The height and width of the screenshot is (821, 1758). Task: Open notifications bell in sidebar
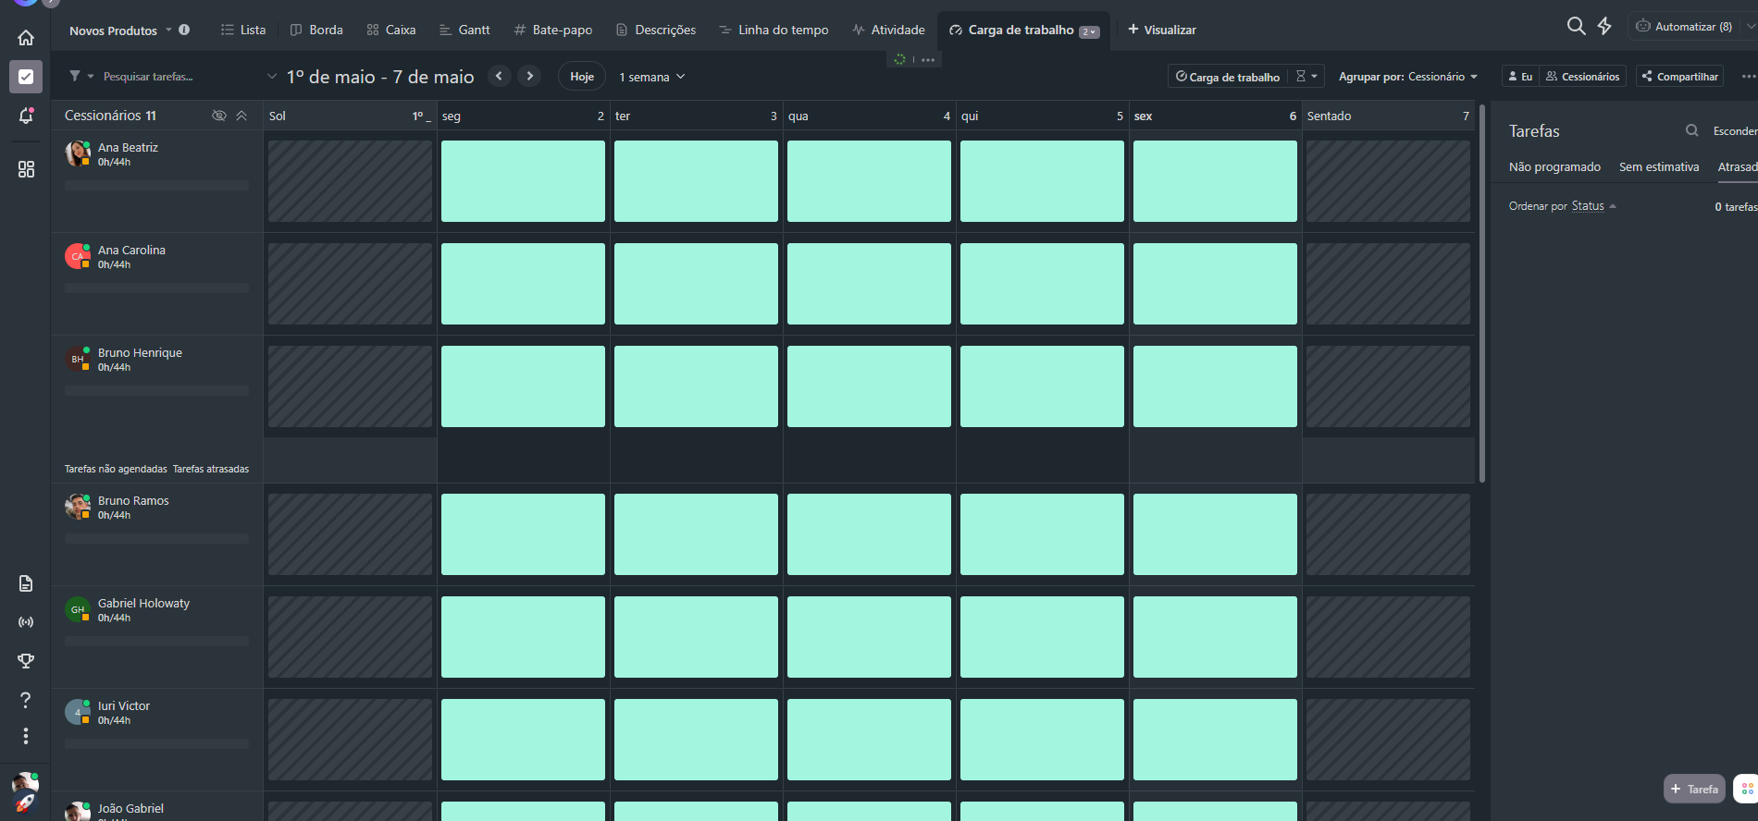(26, 116)
